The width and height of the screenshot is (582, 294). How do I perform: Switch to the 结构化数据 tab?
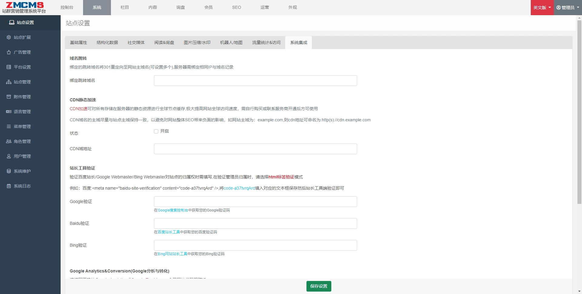[x=107, y=42]
